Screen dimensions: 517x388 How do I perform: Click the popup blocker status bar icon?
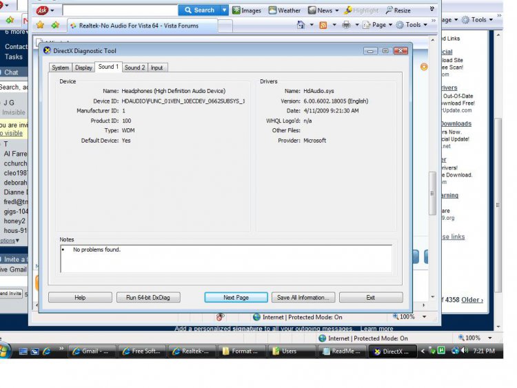[221, 317]
